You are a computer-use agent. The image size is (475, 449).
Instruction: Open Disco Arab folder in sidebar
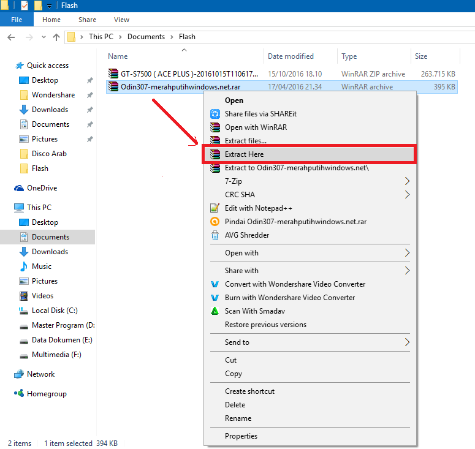pyautogui.click(x=49, y=154)
